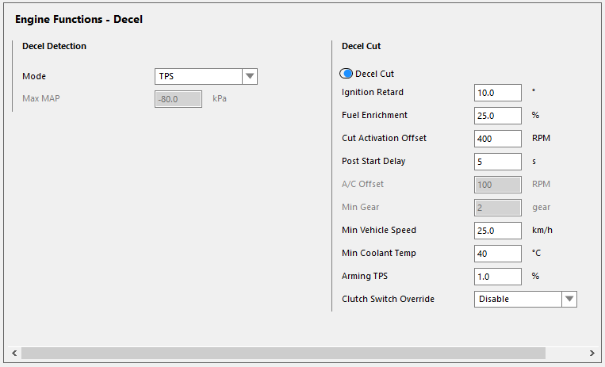Click the Min Coolant Temp label
The height and width of the screenshot is (367, 605).
tap(379, 253)
